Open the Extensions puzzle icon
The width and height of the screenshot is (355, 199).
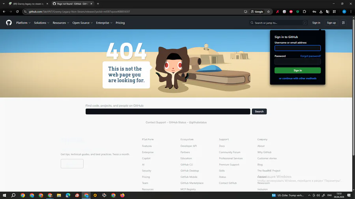click(x=304, y=11)
